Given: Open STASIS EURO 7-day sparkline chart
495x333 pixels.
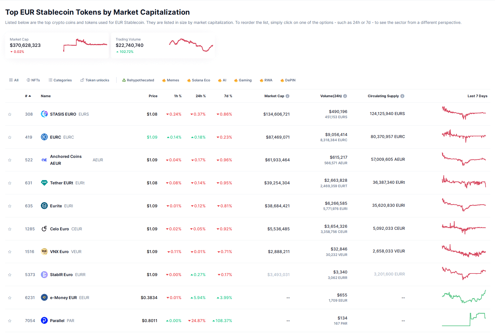Looking at the screenshot, I should 464,113.
